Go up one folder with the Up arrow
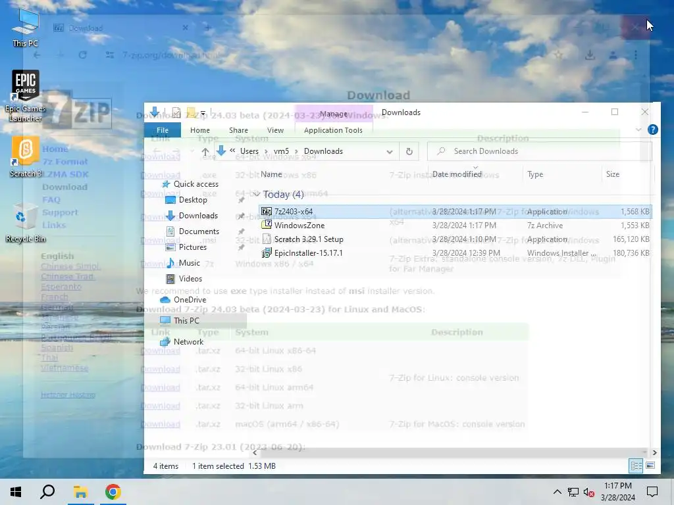The height and width of the screenshot is (505, 674). (x=205, y=152)
